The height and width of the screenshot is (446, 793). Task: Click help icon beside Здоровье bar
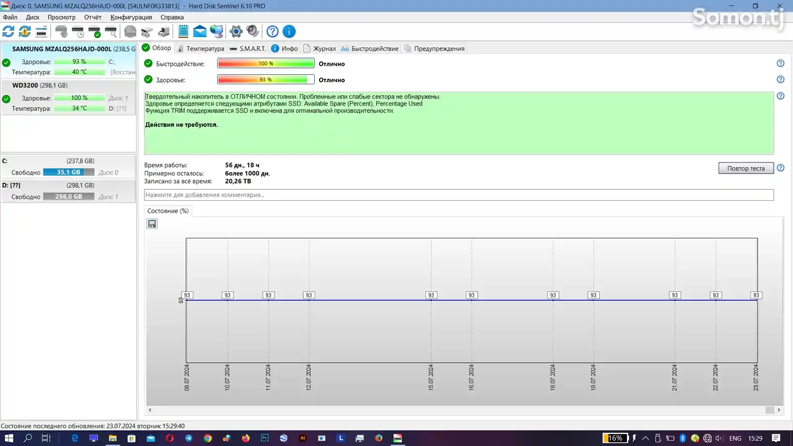781,79
